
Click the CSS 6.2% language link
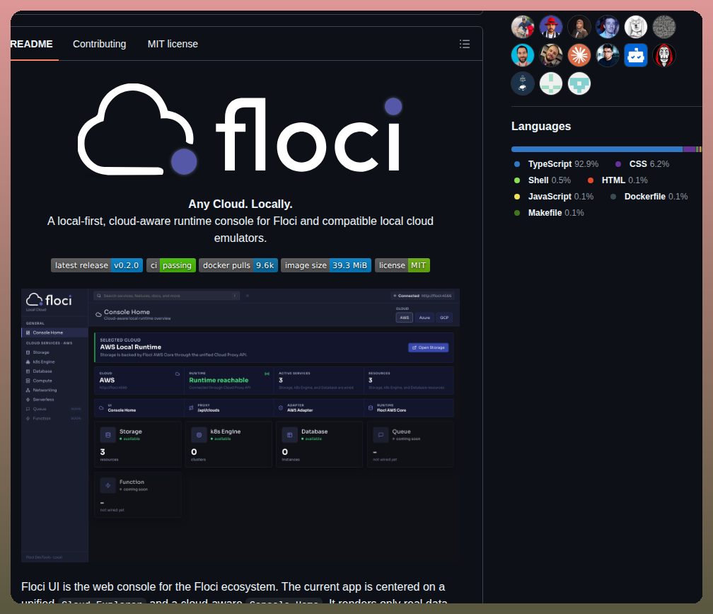pos(642,164)
